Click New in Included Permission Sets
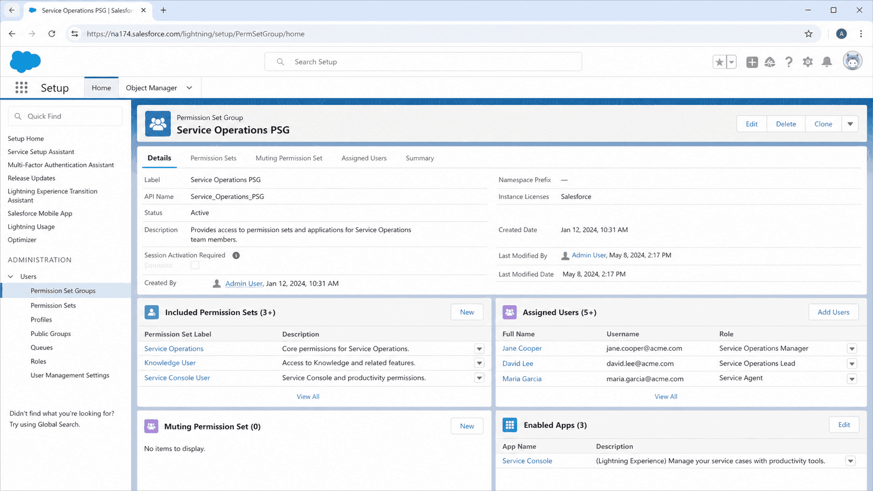Viewport: 873px width, 491px height. click(467, 312)
